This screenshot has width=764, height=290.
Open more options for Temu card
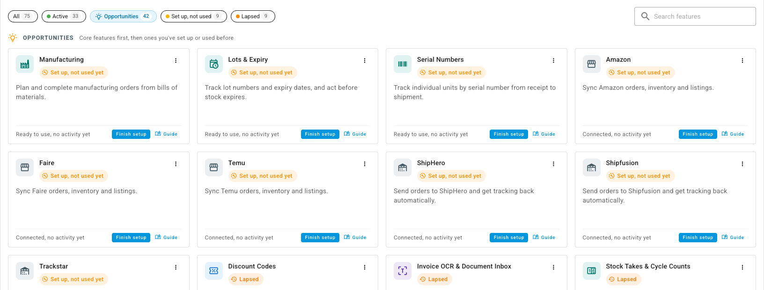tap(365, 164)
